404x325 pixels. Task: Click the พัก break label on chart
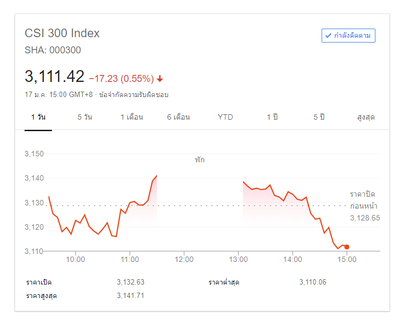(x=200, y=160)
